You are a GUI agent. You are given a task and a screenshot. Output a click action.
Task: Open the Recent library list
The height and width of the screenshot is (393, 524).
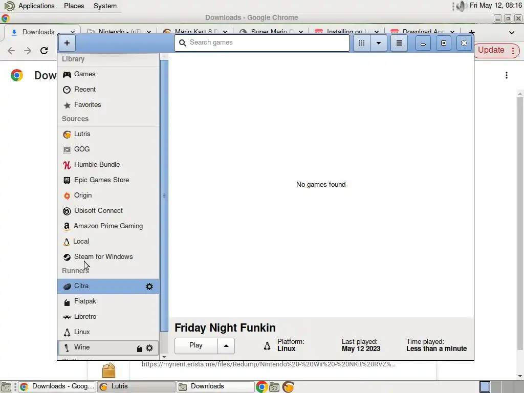click(x=108, y=90)
